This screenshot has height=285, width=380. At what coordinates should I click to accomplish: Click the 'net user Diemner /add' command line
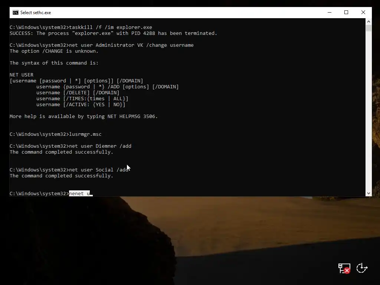pos(71,146)
